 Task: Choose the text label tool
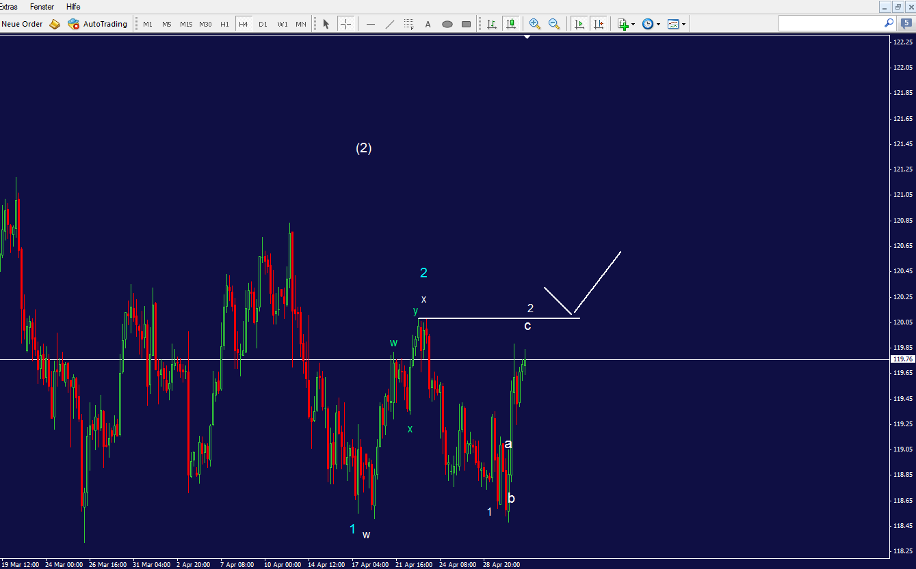(428, 24)
